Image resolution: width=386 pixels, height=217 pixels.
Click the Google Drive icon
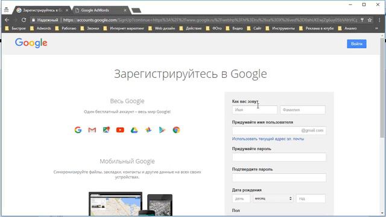point(134,130)
